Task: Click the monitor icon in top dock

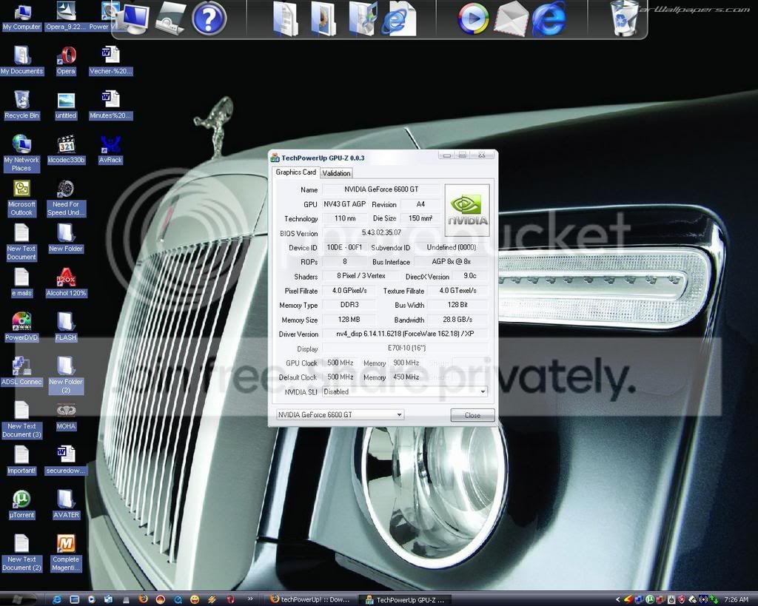Action: [135, 18]
